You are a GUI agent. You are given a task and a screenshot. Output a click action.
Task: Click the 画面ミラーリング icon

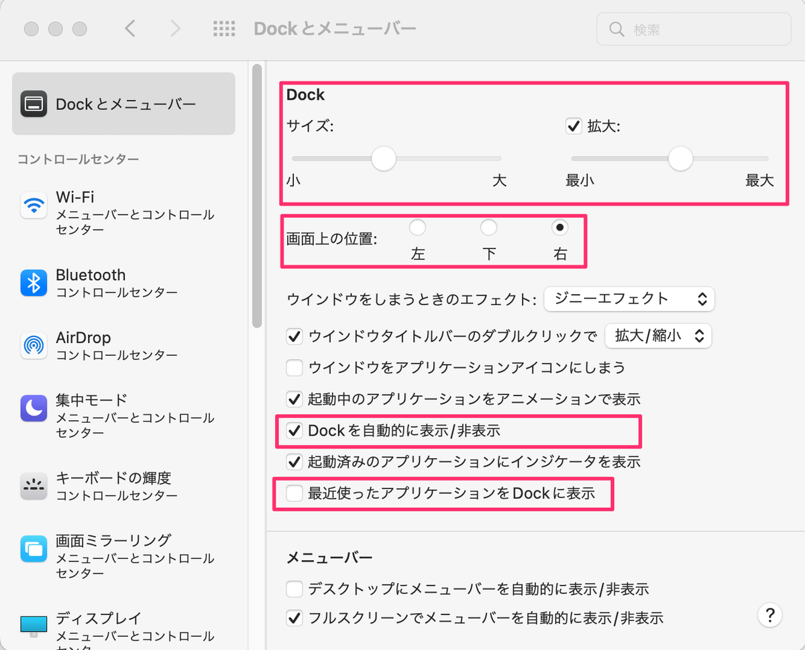(x=34, y=548)
